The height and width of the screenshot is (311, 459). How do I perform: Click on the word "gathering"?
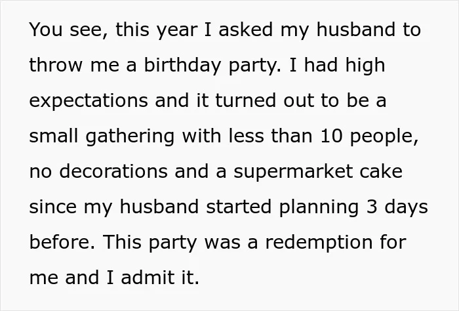130,136
